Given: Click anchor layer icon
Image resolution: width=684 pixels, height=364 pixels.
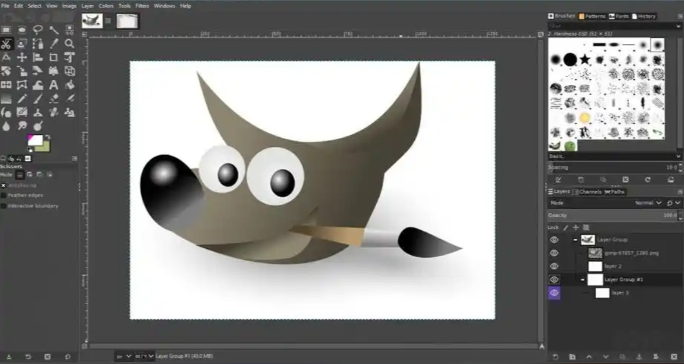Looking at the screenshot, I should tap(639, 357).
